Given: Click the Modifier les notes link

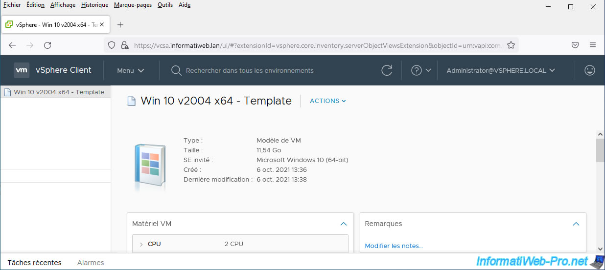Looking at the screenshot, I should coord(394,246).
